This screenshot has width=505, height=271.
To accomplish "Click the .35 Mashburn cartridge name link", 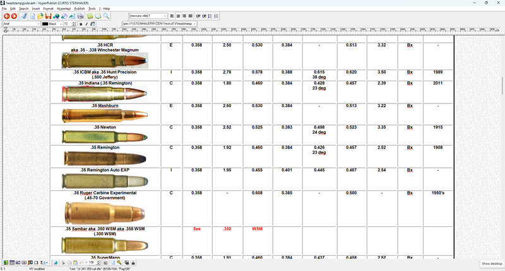I will 105,106.
